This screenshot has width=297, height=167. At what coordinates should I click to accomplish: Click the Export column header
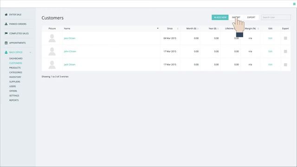click(285, 28)
